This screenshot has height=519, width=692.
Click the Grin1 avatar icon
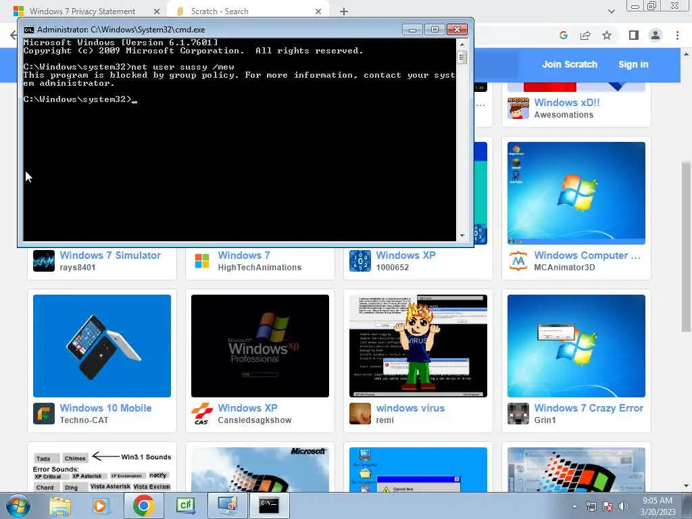[x=518, y=414]
